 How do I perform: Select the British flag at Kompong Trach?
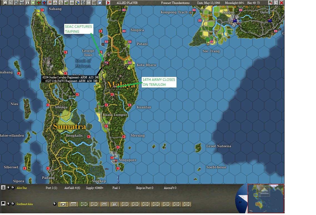point(194,10)
